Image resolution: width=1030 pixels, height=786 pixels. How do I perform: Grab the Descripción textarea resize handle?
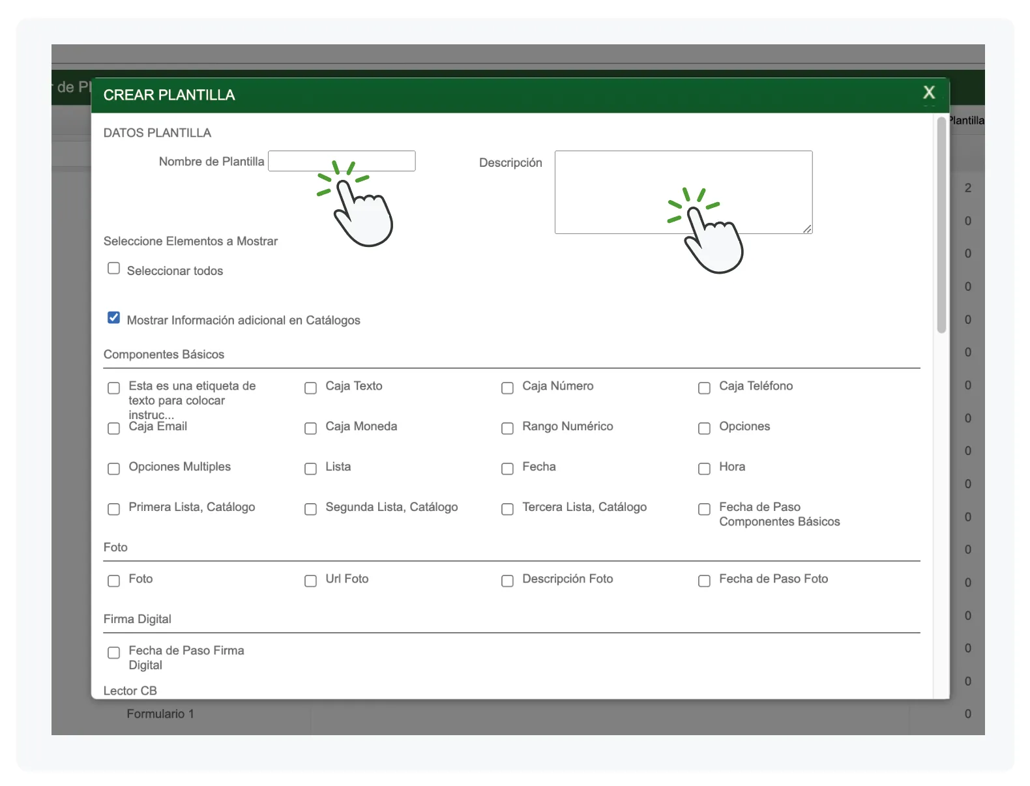(x=807, y=229)
